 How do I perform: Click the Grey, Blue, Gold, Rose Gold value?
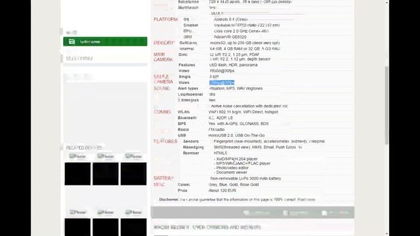[234, 185]
